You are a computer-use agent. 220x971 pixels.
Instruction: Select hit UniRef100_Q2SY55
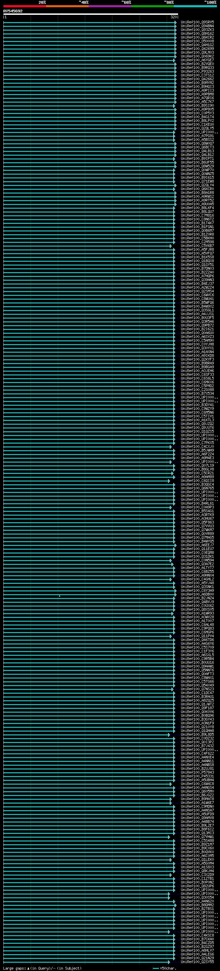click(x=197, y=962)
